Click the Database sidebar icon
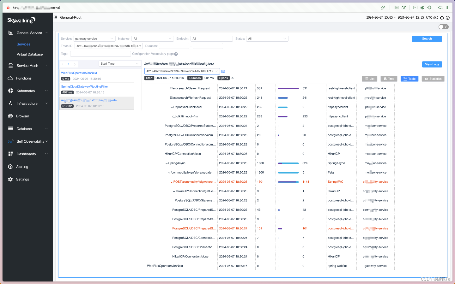Screen dimensions: 455x284 click(x=10, y=129)
